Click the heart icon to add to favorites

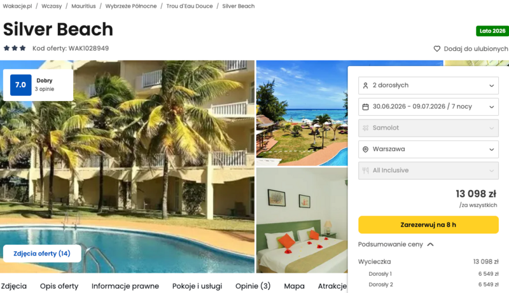(x=437, y=48)
